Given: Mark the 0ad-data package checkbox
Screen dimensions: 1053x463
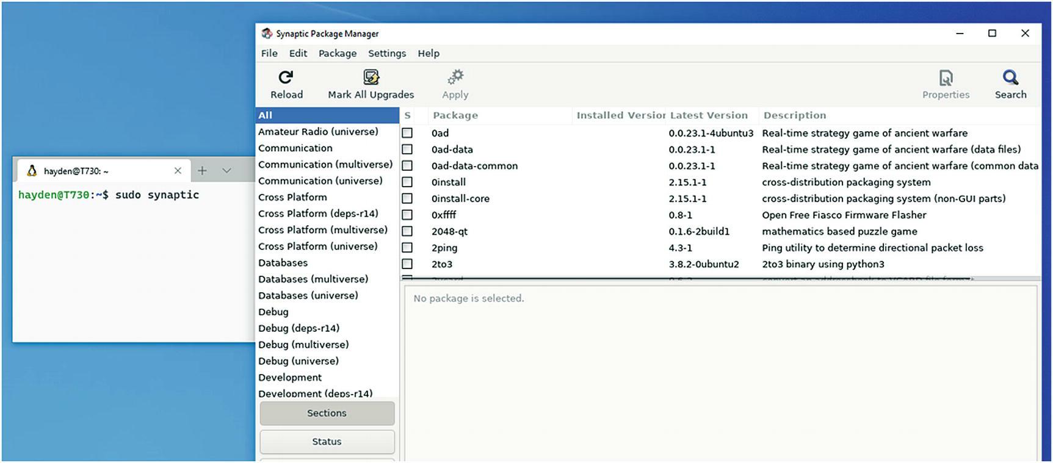Looking at the screenshot, I should click(407, 149).
